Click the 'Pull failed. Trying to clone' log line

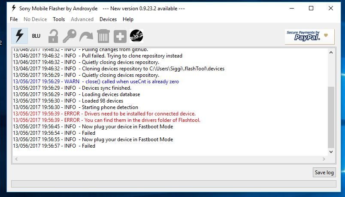tap(97, 56)
